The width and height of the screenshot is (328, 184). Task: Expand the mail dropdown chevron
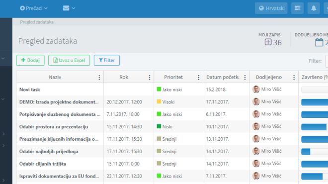point(74,8)
